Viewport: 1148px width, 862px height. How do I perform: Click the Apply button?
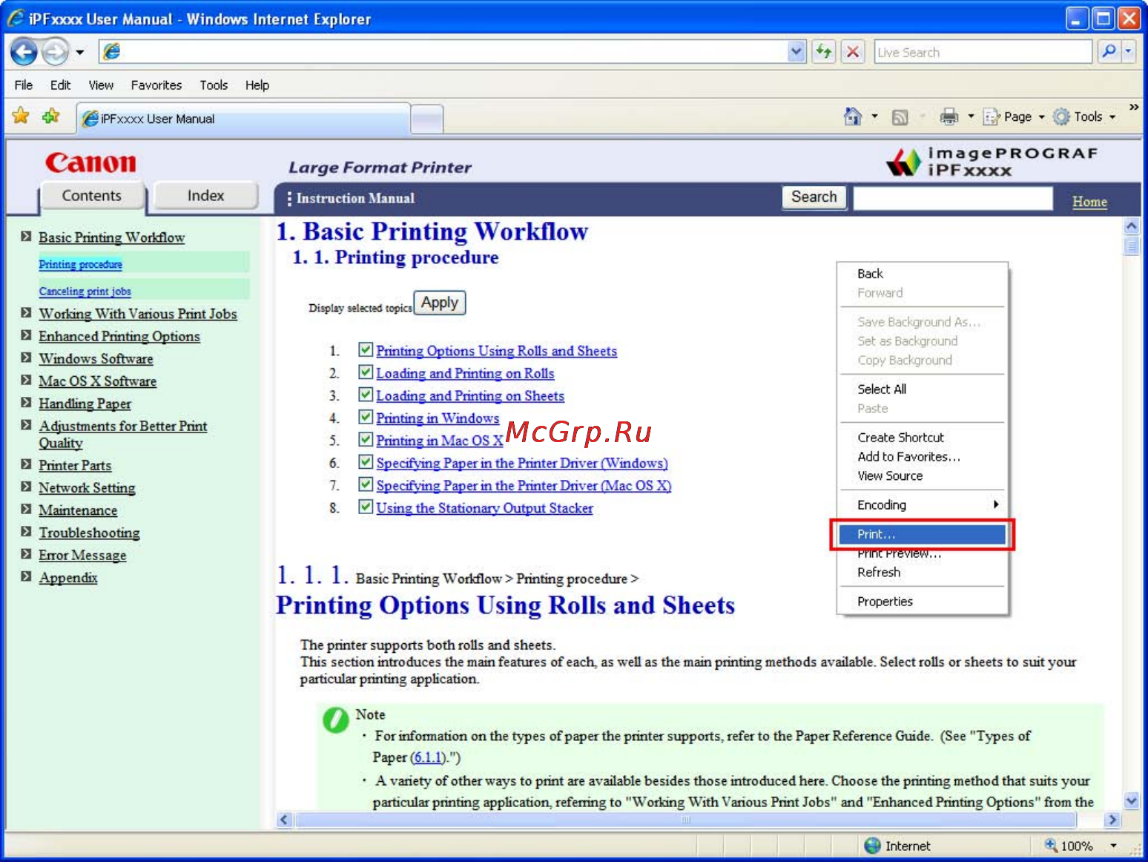pos(440,303)
